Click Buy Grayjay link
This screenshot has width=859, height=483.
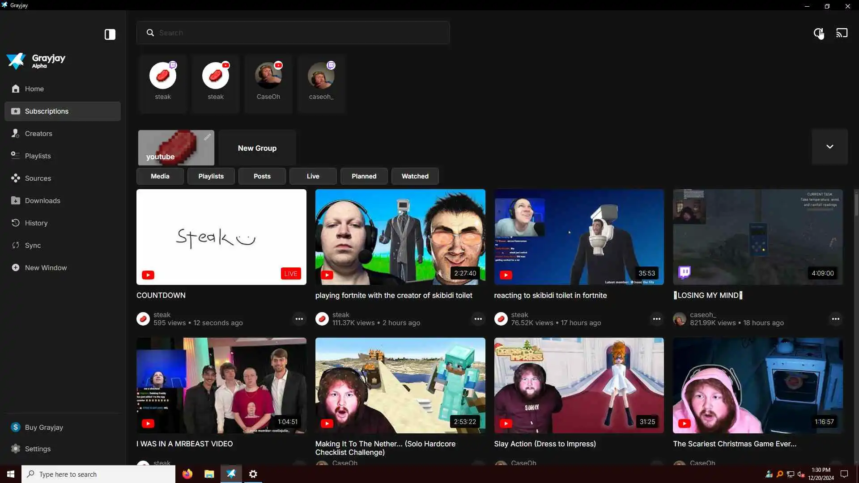coord(44,427)
